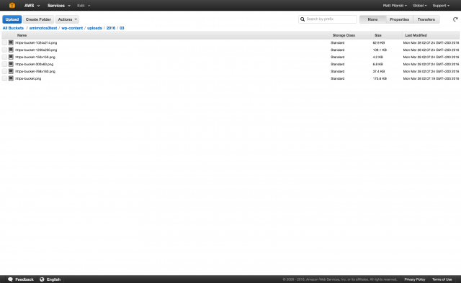461x283 pixels.
Task: Tick the checkbox for https-bucket-1200x250.png
Action: coord(4,50)
